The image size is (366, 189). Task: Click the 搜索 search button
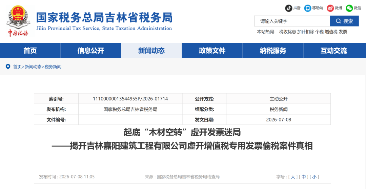[344, 21]
